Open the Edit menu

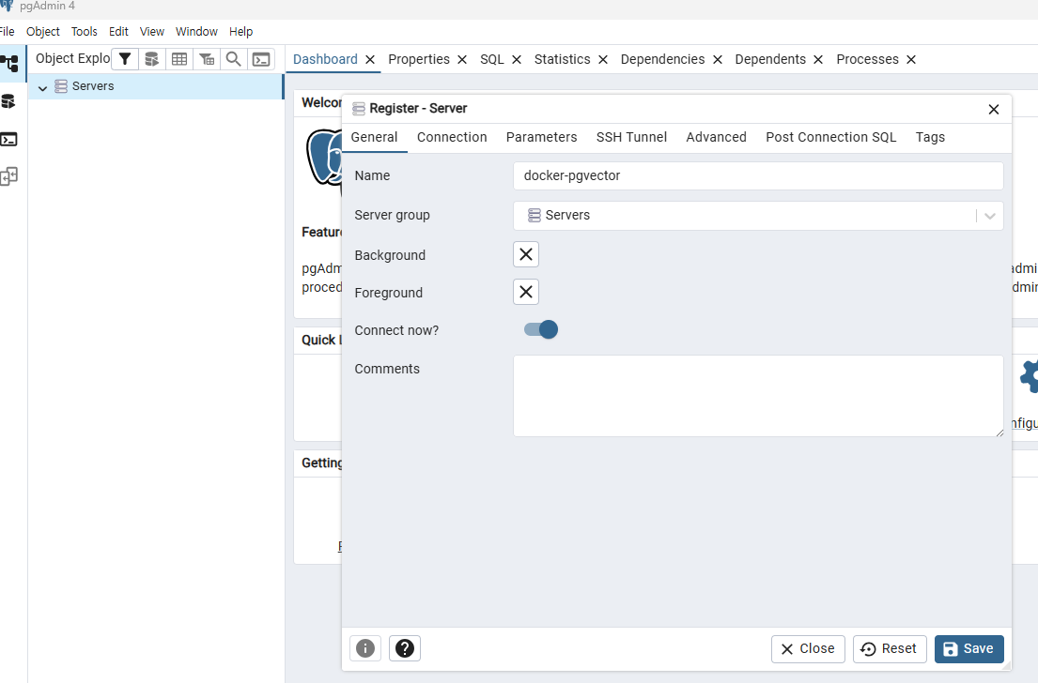click(118, 32)
